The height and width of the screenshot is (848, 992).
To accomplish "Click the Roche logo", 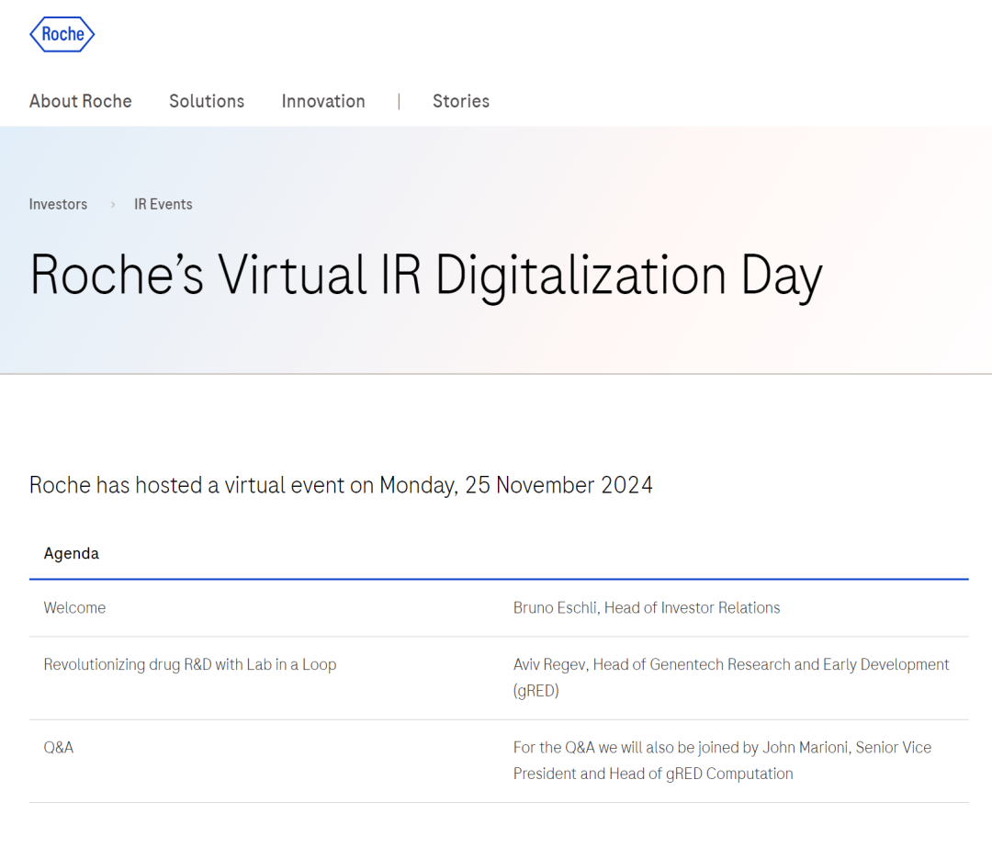I will click(x=62, y=34).
